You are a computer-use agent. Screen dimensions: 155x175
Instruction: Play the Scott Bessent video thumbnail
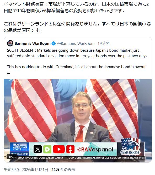pos(78,121)
